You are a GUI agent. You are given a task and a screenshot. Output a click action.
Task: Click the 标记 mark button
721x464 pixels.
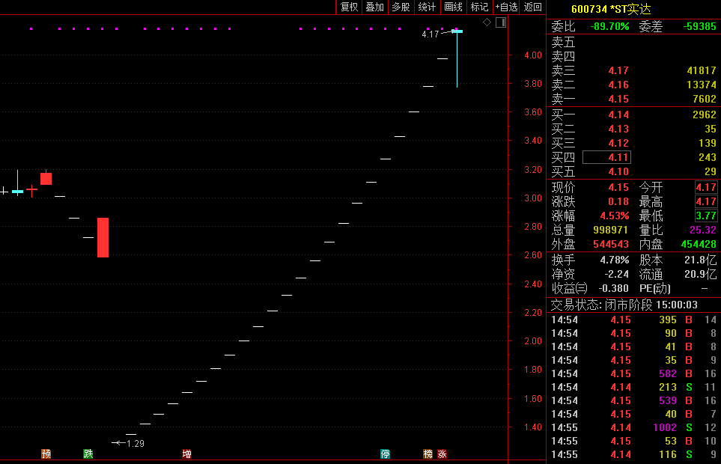tap(479, 7)
